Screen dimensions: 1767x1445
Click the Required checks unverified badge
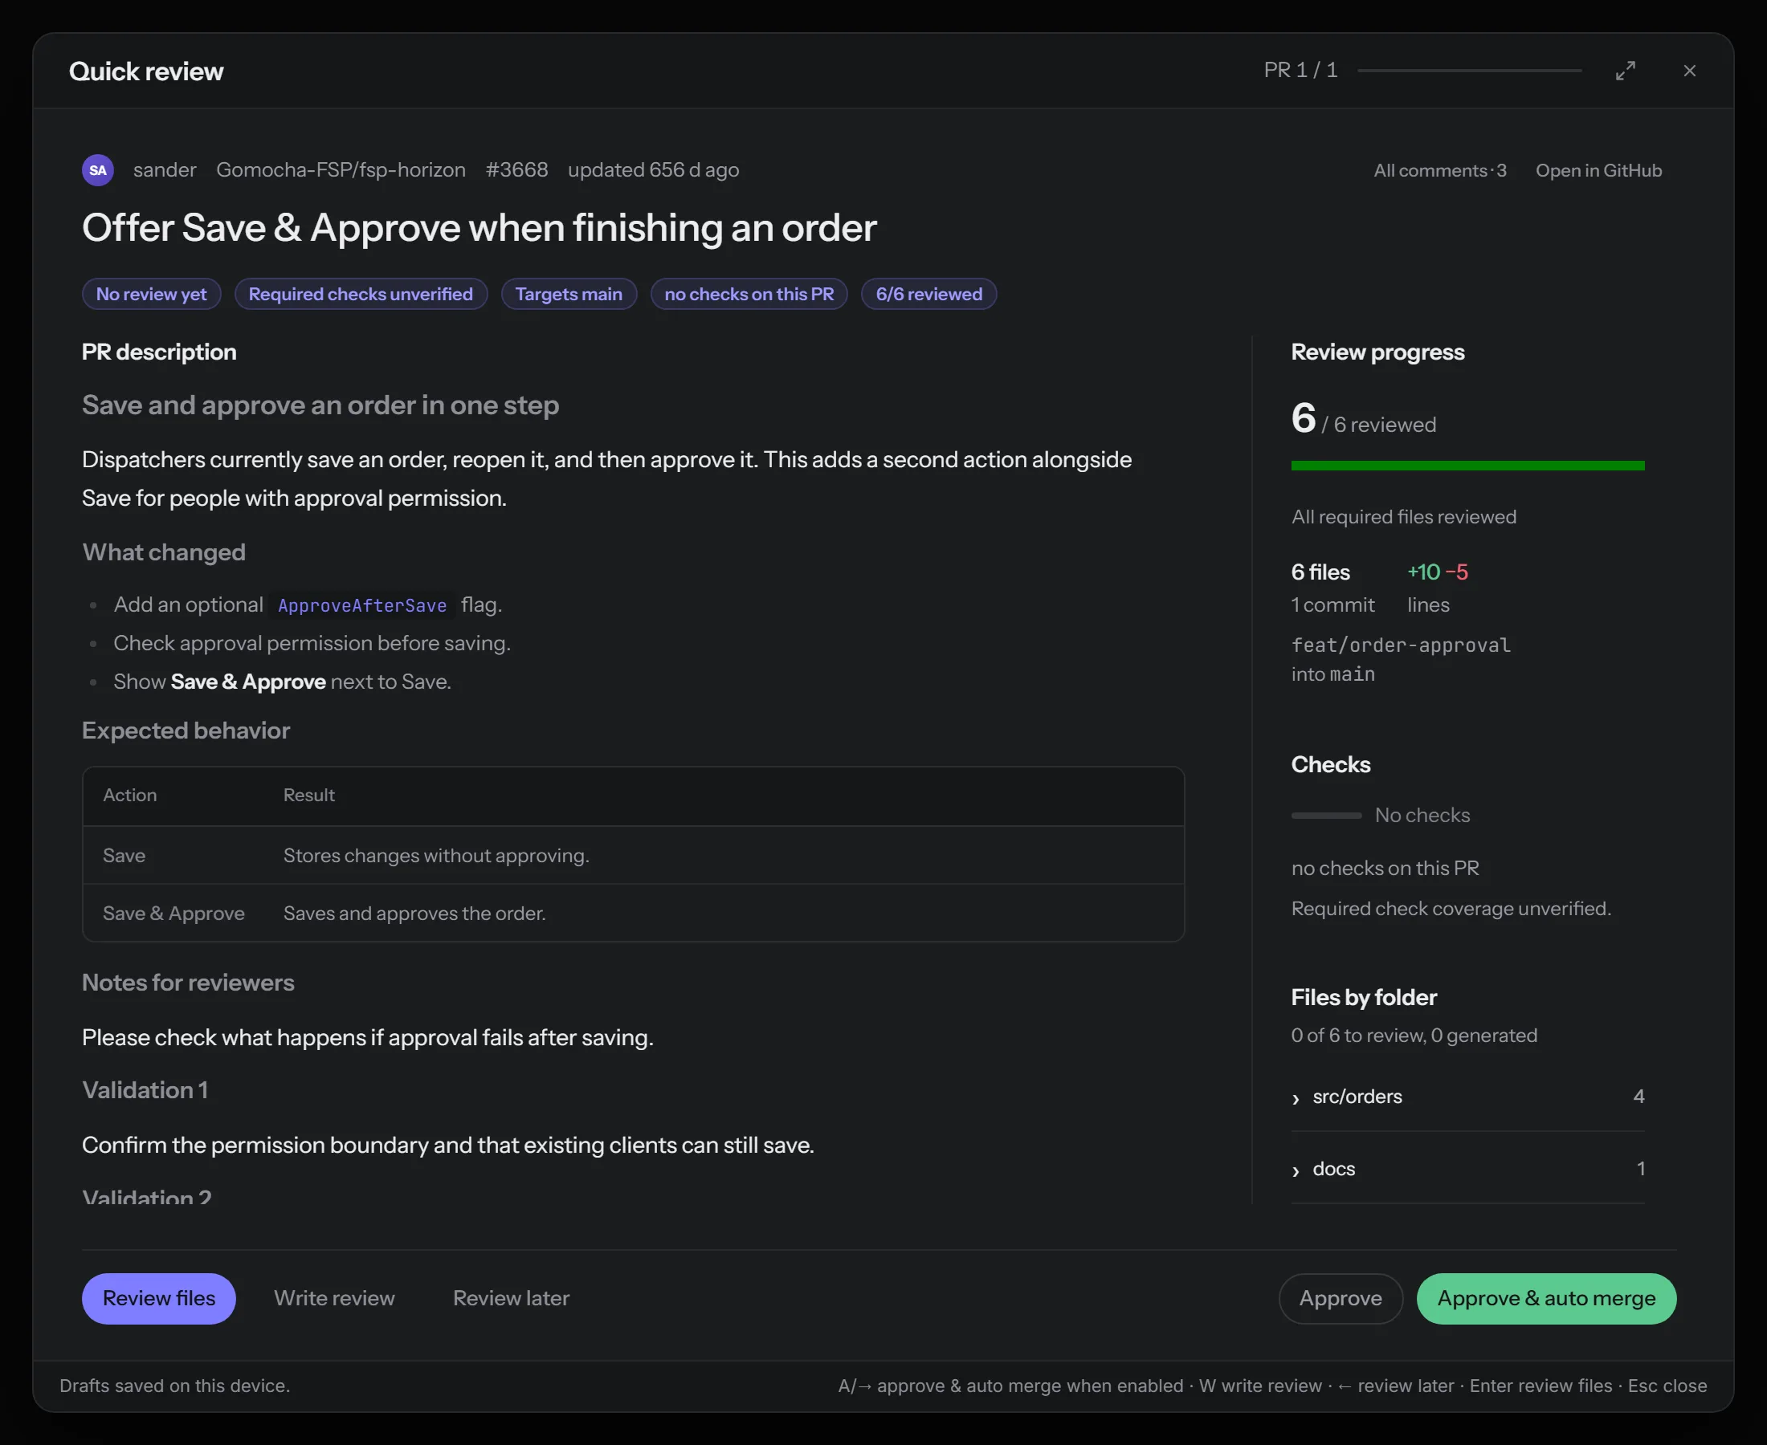click(361, 294)
